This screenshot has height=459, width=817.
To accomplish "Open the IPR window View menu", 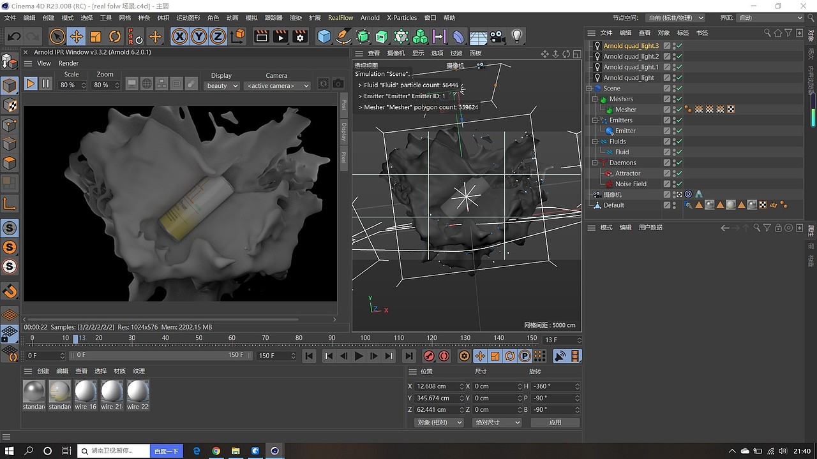I will tap(44, 63).
